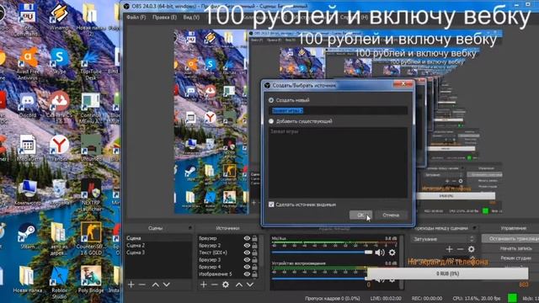Image resolution: width=539 pixels, height=303 pixels.
Task: Open the Файл (F) menu
Action: [136, 17]
